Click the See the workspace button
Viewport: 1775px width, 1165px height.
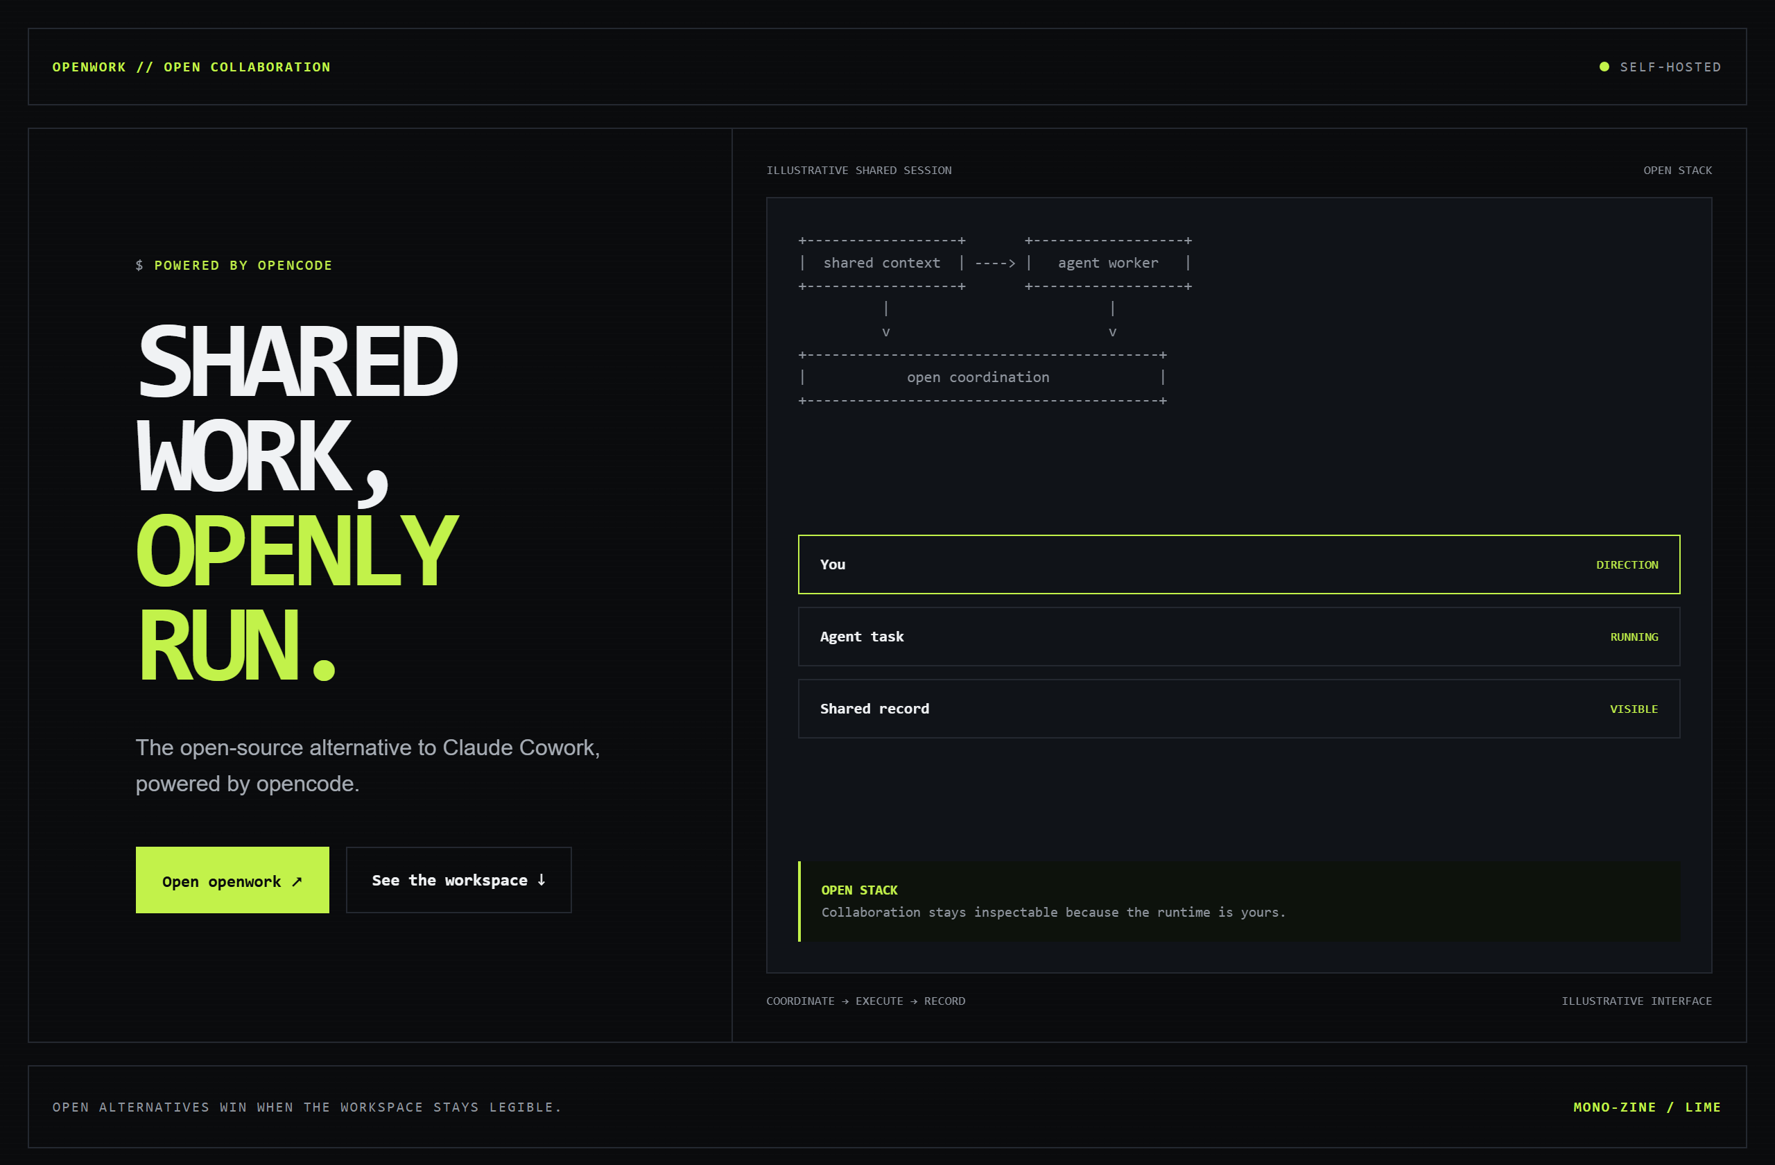[459, 880]
